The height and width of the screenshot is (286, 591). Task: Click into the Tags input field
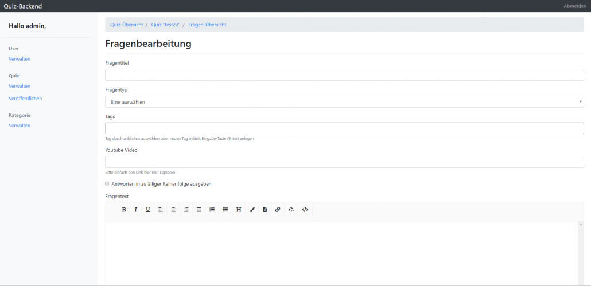344,128
